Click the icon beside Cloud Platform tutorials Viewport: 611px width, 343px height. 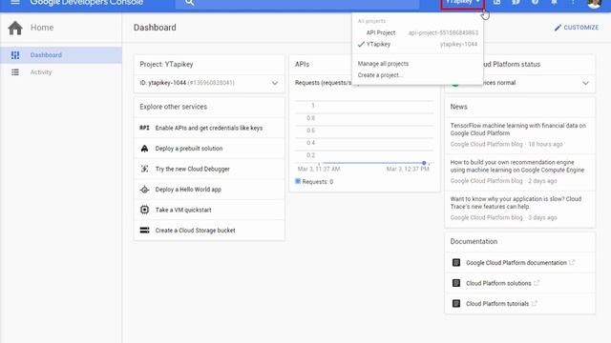456,303
